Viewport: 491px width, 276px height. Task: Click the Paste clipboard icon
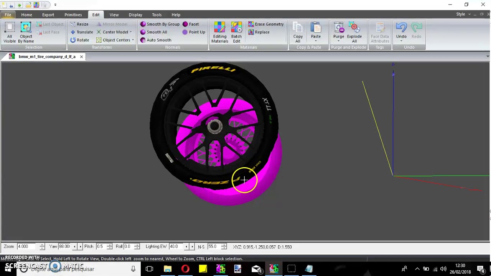(x=316, y=28)
